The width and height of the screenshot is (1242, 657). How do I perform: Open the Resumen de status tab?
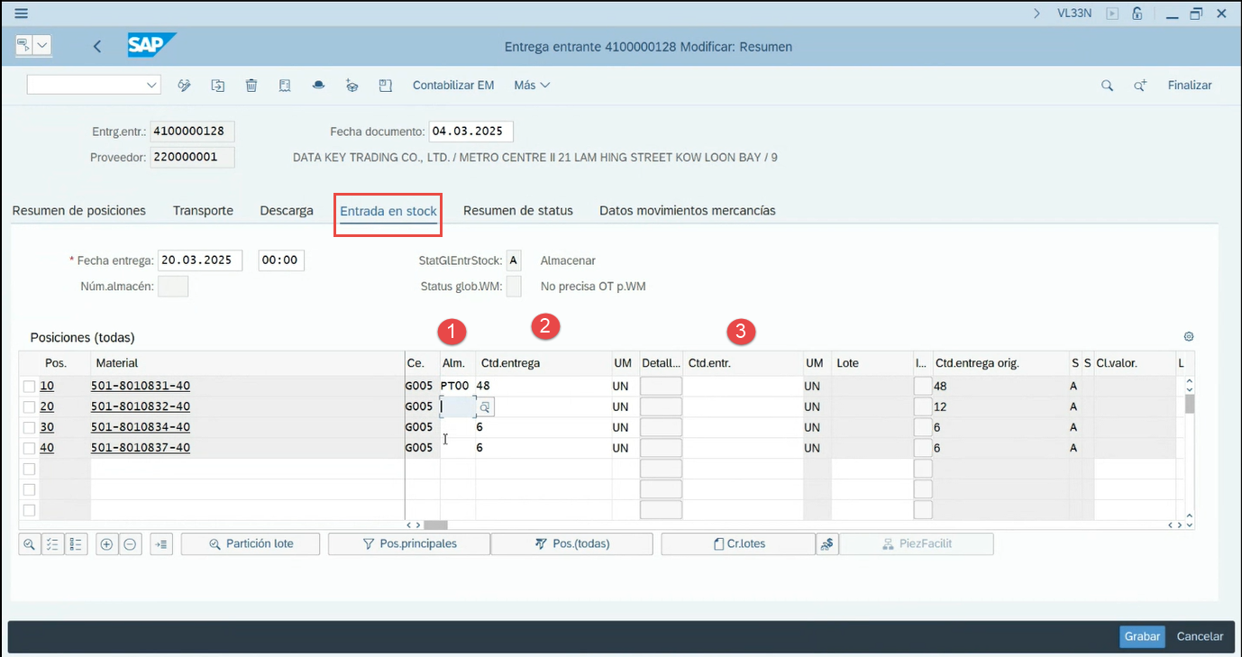517,211
